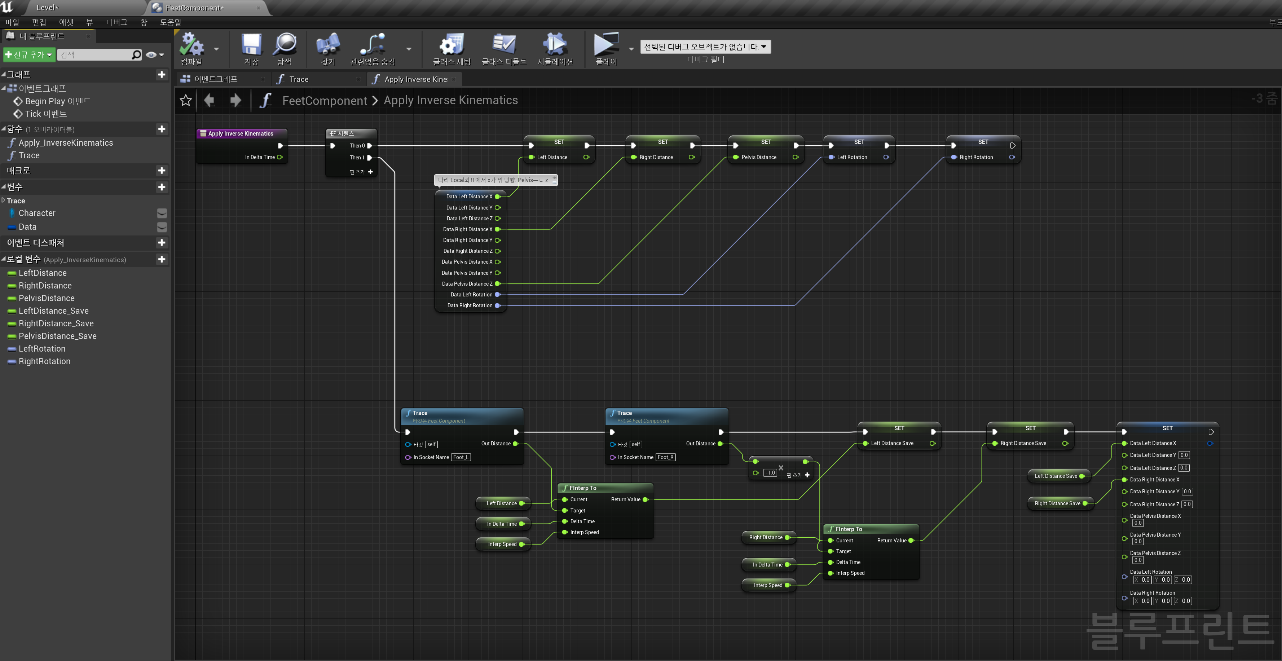This screenshot has height=661, width=1282.
Task: Open Browse (탐색) magnifier icon
Action: point(285,44)
